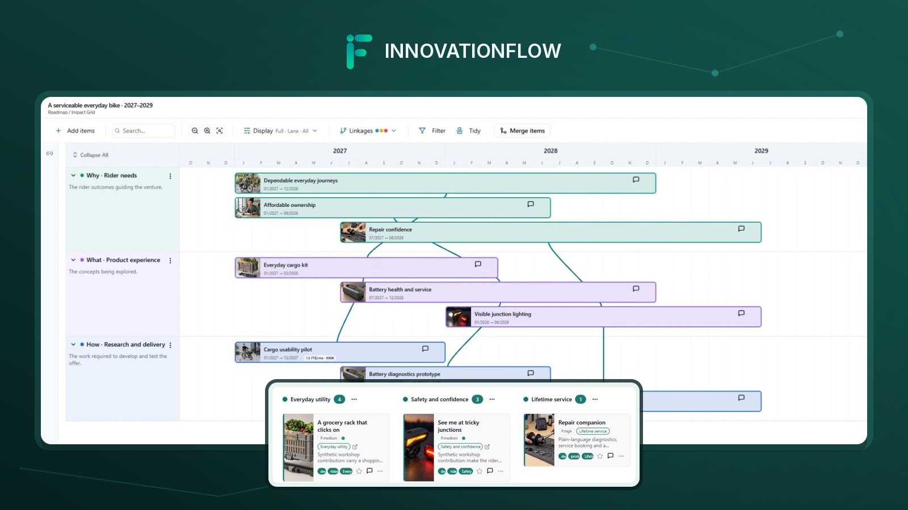Open the external link beside Safety and confidence tag

(x=487, y=447)
